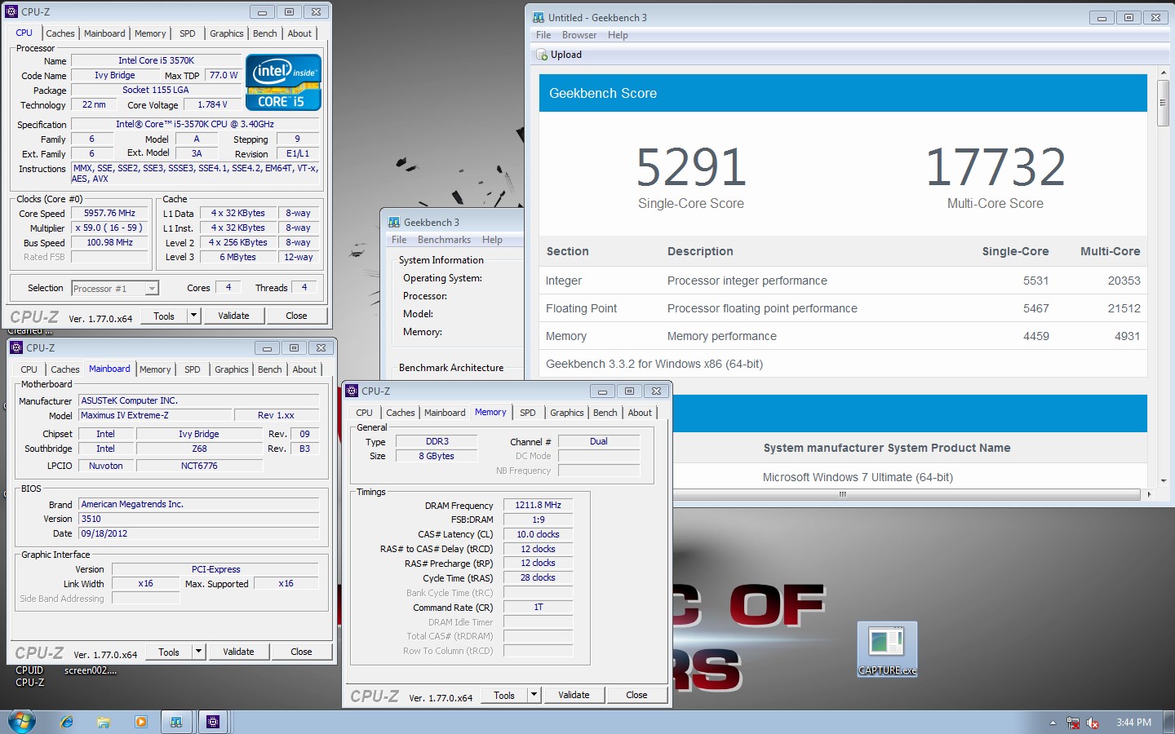Click the Geekbench vertical scrollbar thumb

tap(1164, 103)
